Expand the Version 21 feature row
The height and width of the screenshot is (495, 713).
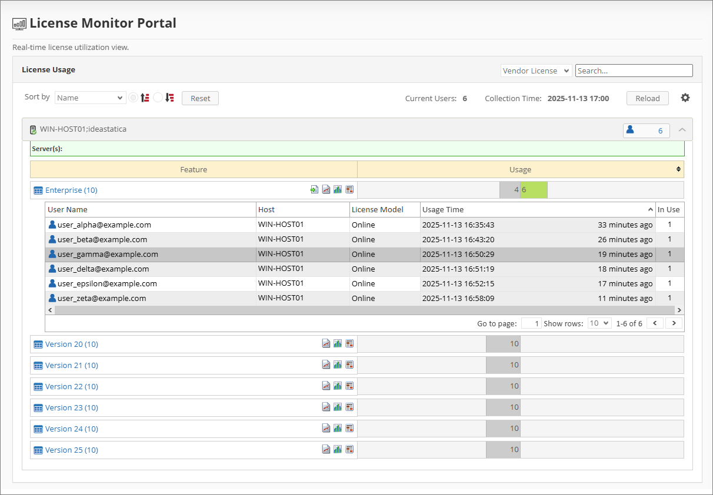click(71, 365)
